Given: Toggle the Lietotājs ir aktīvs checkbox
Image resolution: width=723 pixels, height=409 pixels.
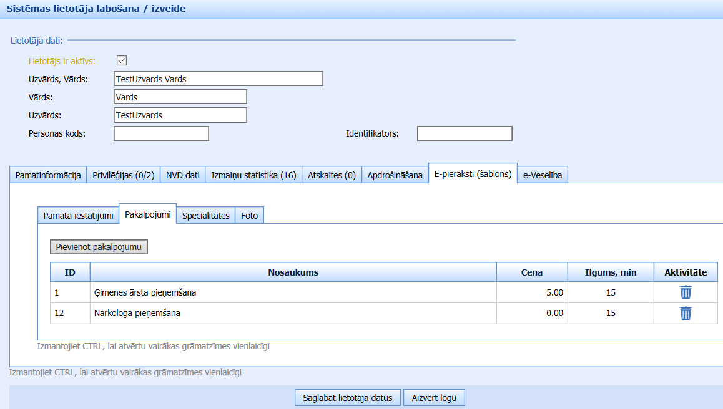Looking at the screenshot, I should coord(122,60).
